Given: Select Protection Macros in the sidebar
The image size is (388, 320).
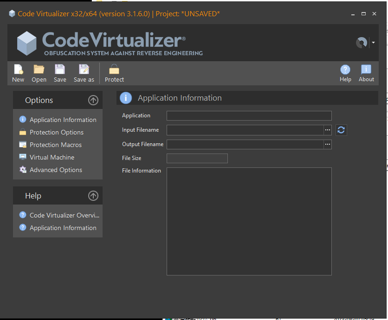Looking at the screenshot, I should point(54,144).
